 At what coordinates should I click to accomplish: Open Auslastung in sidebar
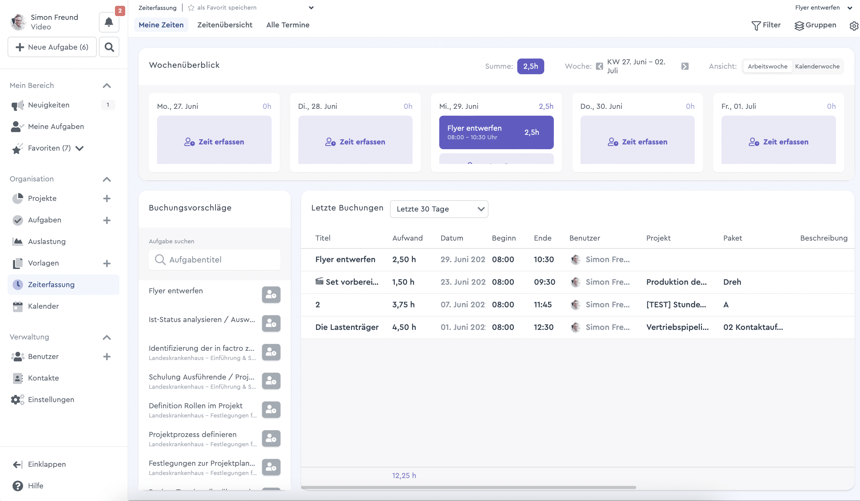(x=63, y=242)
